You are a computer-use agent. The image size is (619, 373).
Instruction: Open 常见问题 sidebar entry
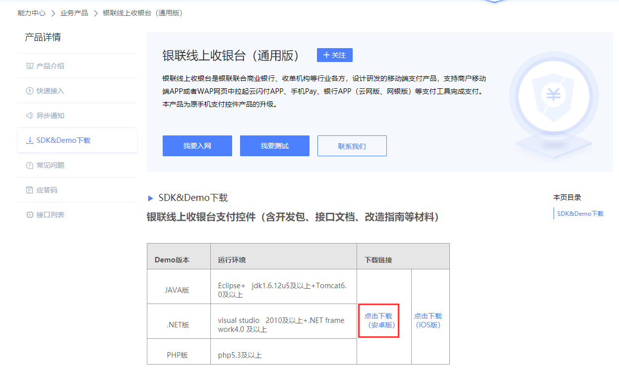click(x=77, y=165)
